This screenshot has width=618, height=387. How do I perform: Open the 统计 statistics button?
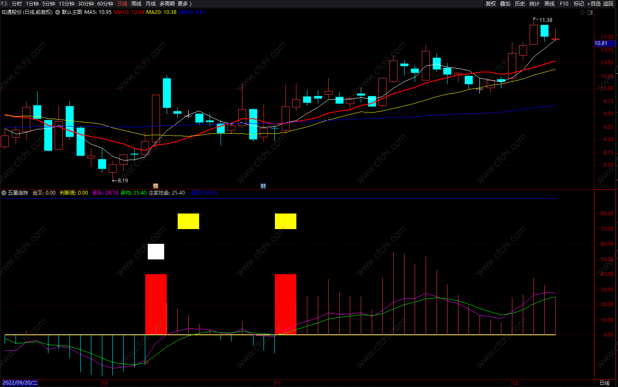point(535,4)
